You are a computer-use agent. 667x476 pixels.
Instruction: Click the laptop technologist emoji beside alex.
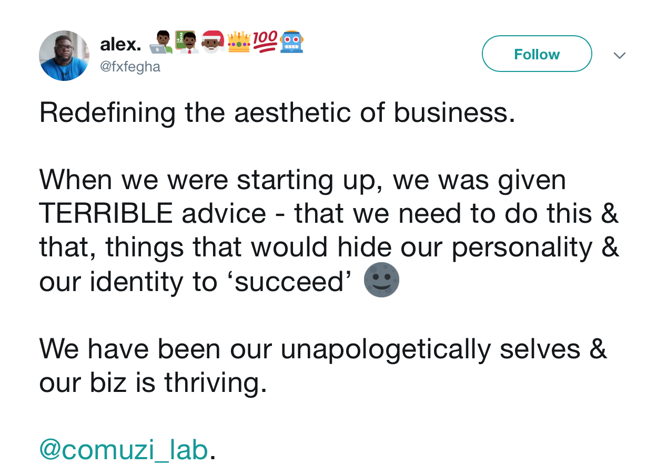[160, 43]
